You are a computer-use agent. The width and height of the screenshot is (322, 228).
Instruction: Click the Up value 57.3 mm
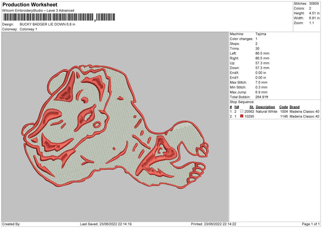point(262,63)
